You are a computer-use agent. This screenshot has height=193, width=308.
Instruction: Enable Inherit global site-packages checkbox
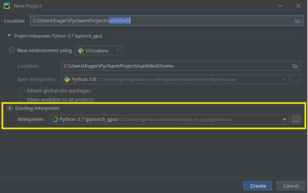click(x=22, y=90)
